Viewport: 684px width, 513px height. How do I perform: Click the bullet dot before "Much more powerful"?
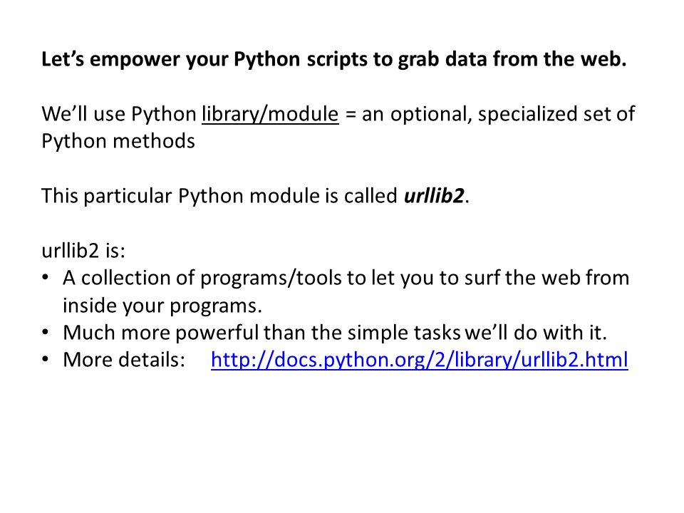coord(46,333)
